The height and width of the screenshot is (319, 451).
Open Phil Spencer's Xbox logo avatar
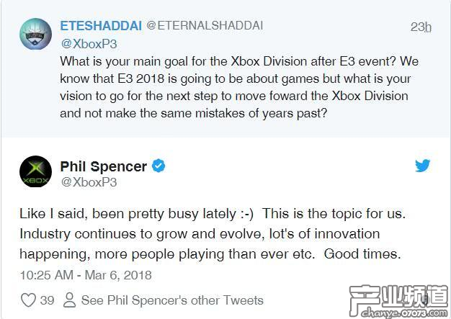click(x=35, y=174)
